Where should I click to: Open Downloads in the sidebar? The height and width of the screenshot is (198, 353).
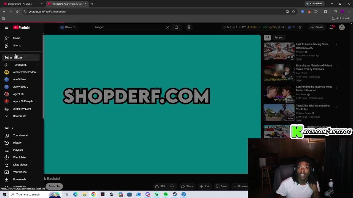click(19, 179)
